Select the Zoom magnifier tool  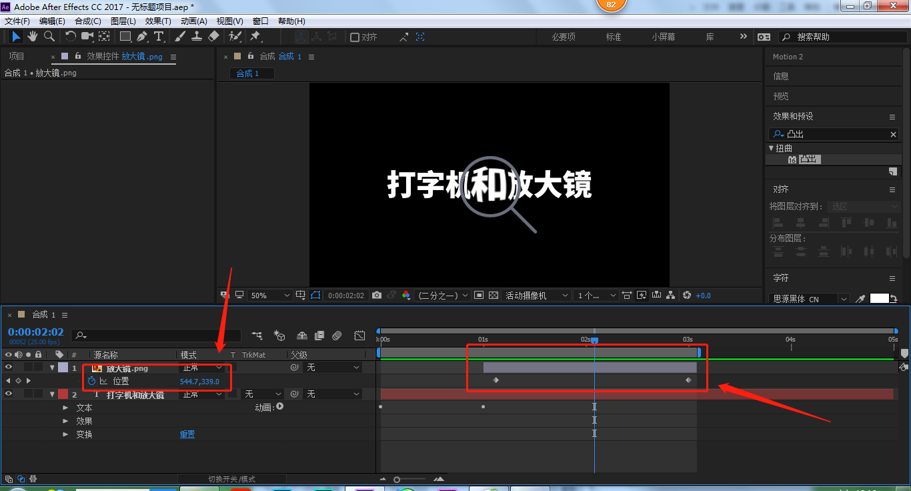click(49, 36)
